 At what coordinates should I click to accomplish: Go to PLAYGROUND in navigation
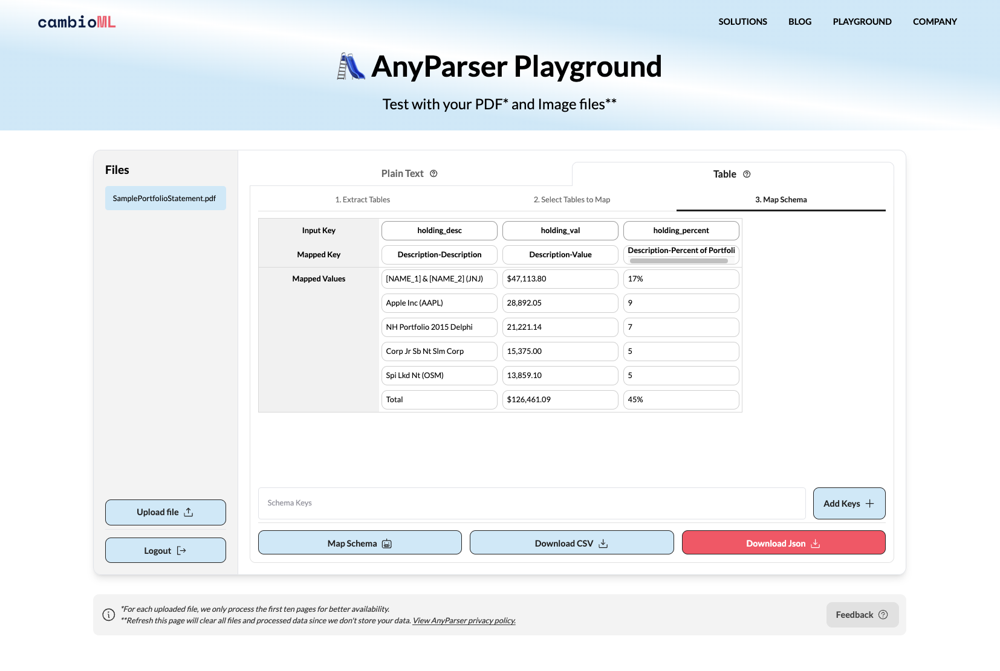[862, 22]
